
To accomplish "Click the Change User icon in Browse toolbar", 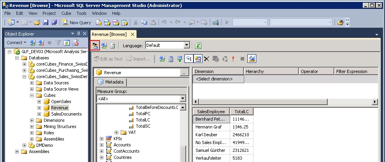I will tap(95, 46).
